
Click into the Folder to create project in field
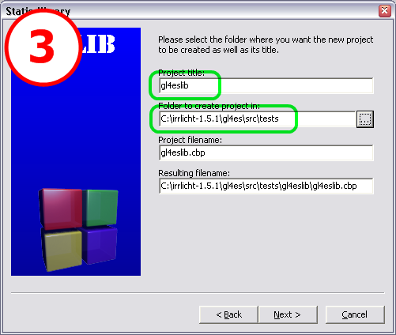coord(257,119)
